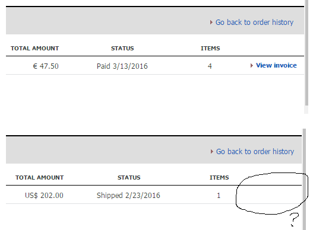Select the Shipped 2/23/2016 status text

click(128, 195)
